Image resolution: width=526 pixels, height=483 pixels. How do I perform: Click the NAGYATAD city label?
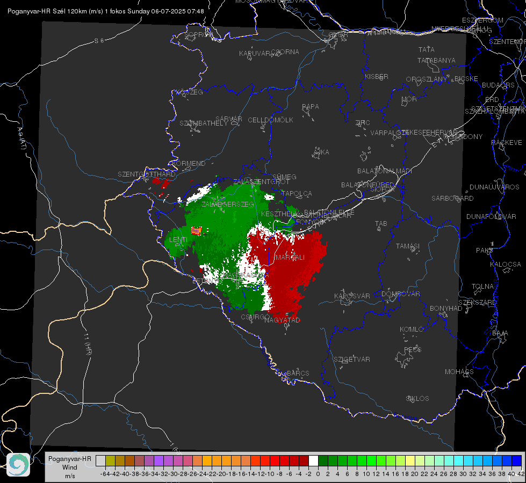(x=282, y=320)
